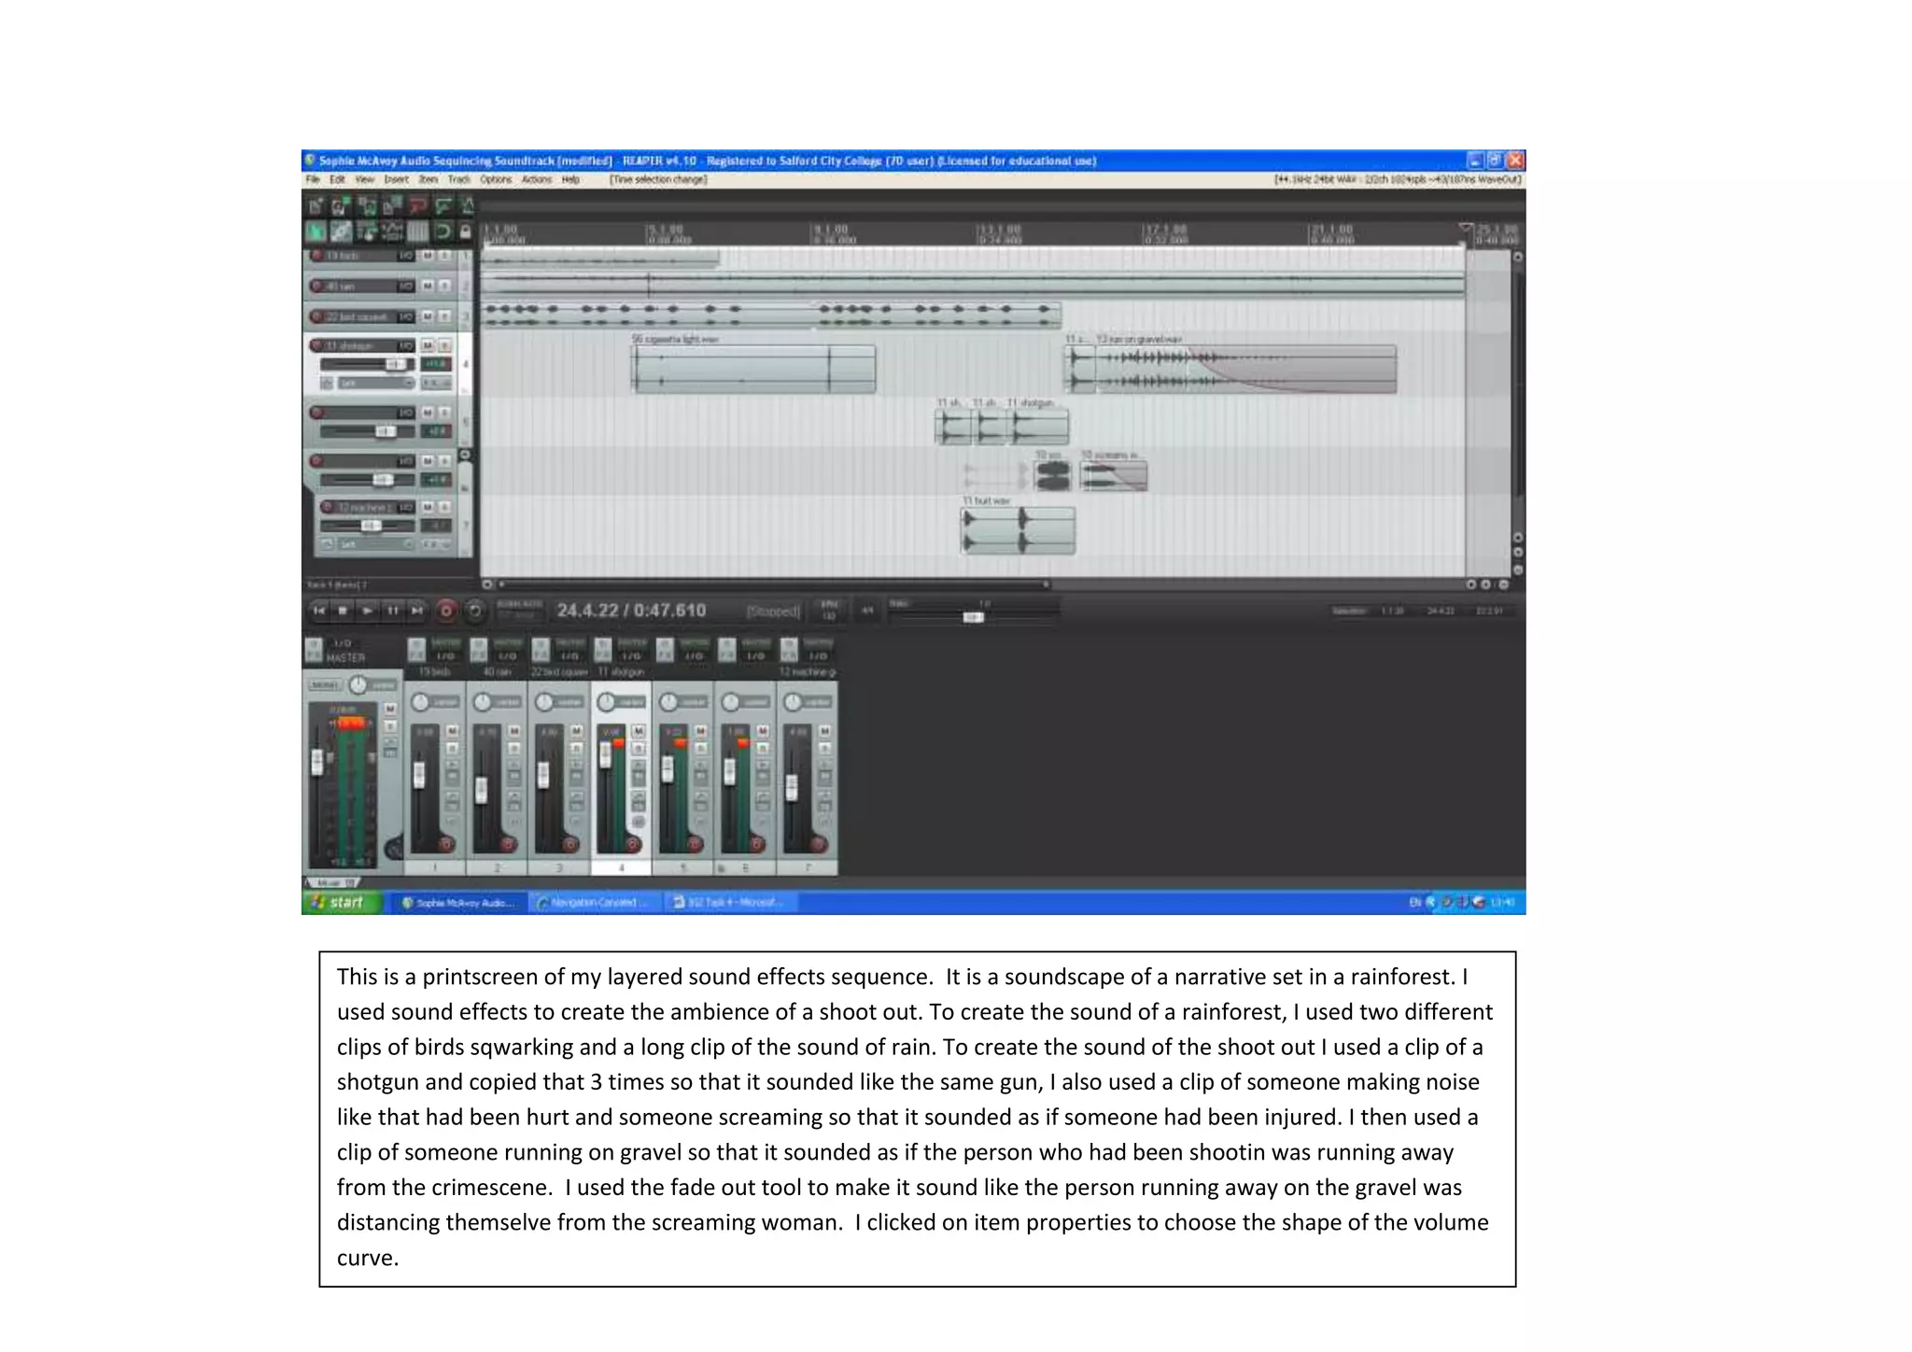Open the Options menu
Viewport: 1912px width, 1352px height.
pyautogui.click(x=496, y=179)
